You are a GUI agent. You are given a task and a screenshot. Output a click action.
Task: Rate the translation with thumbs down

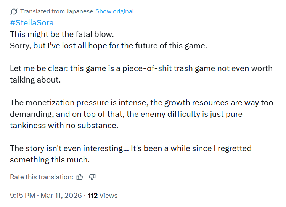tap(92, 177)
